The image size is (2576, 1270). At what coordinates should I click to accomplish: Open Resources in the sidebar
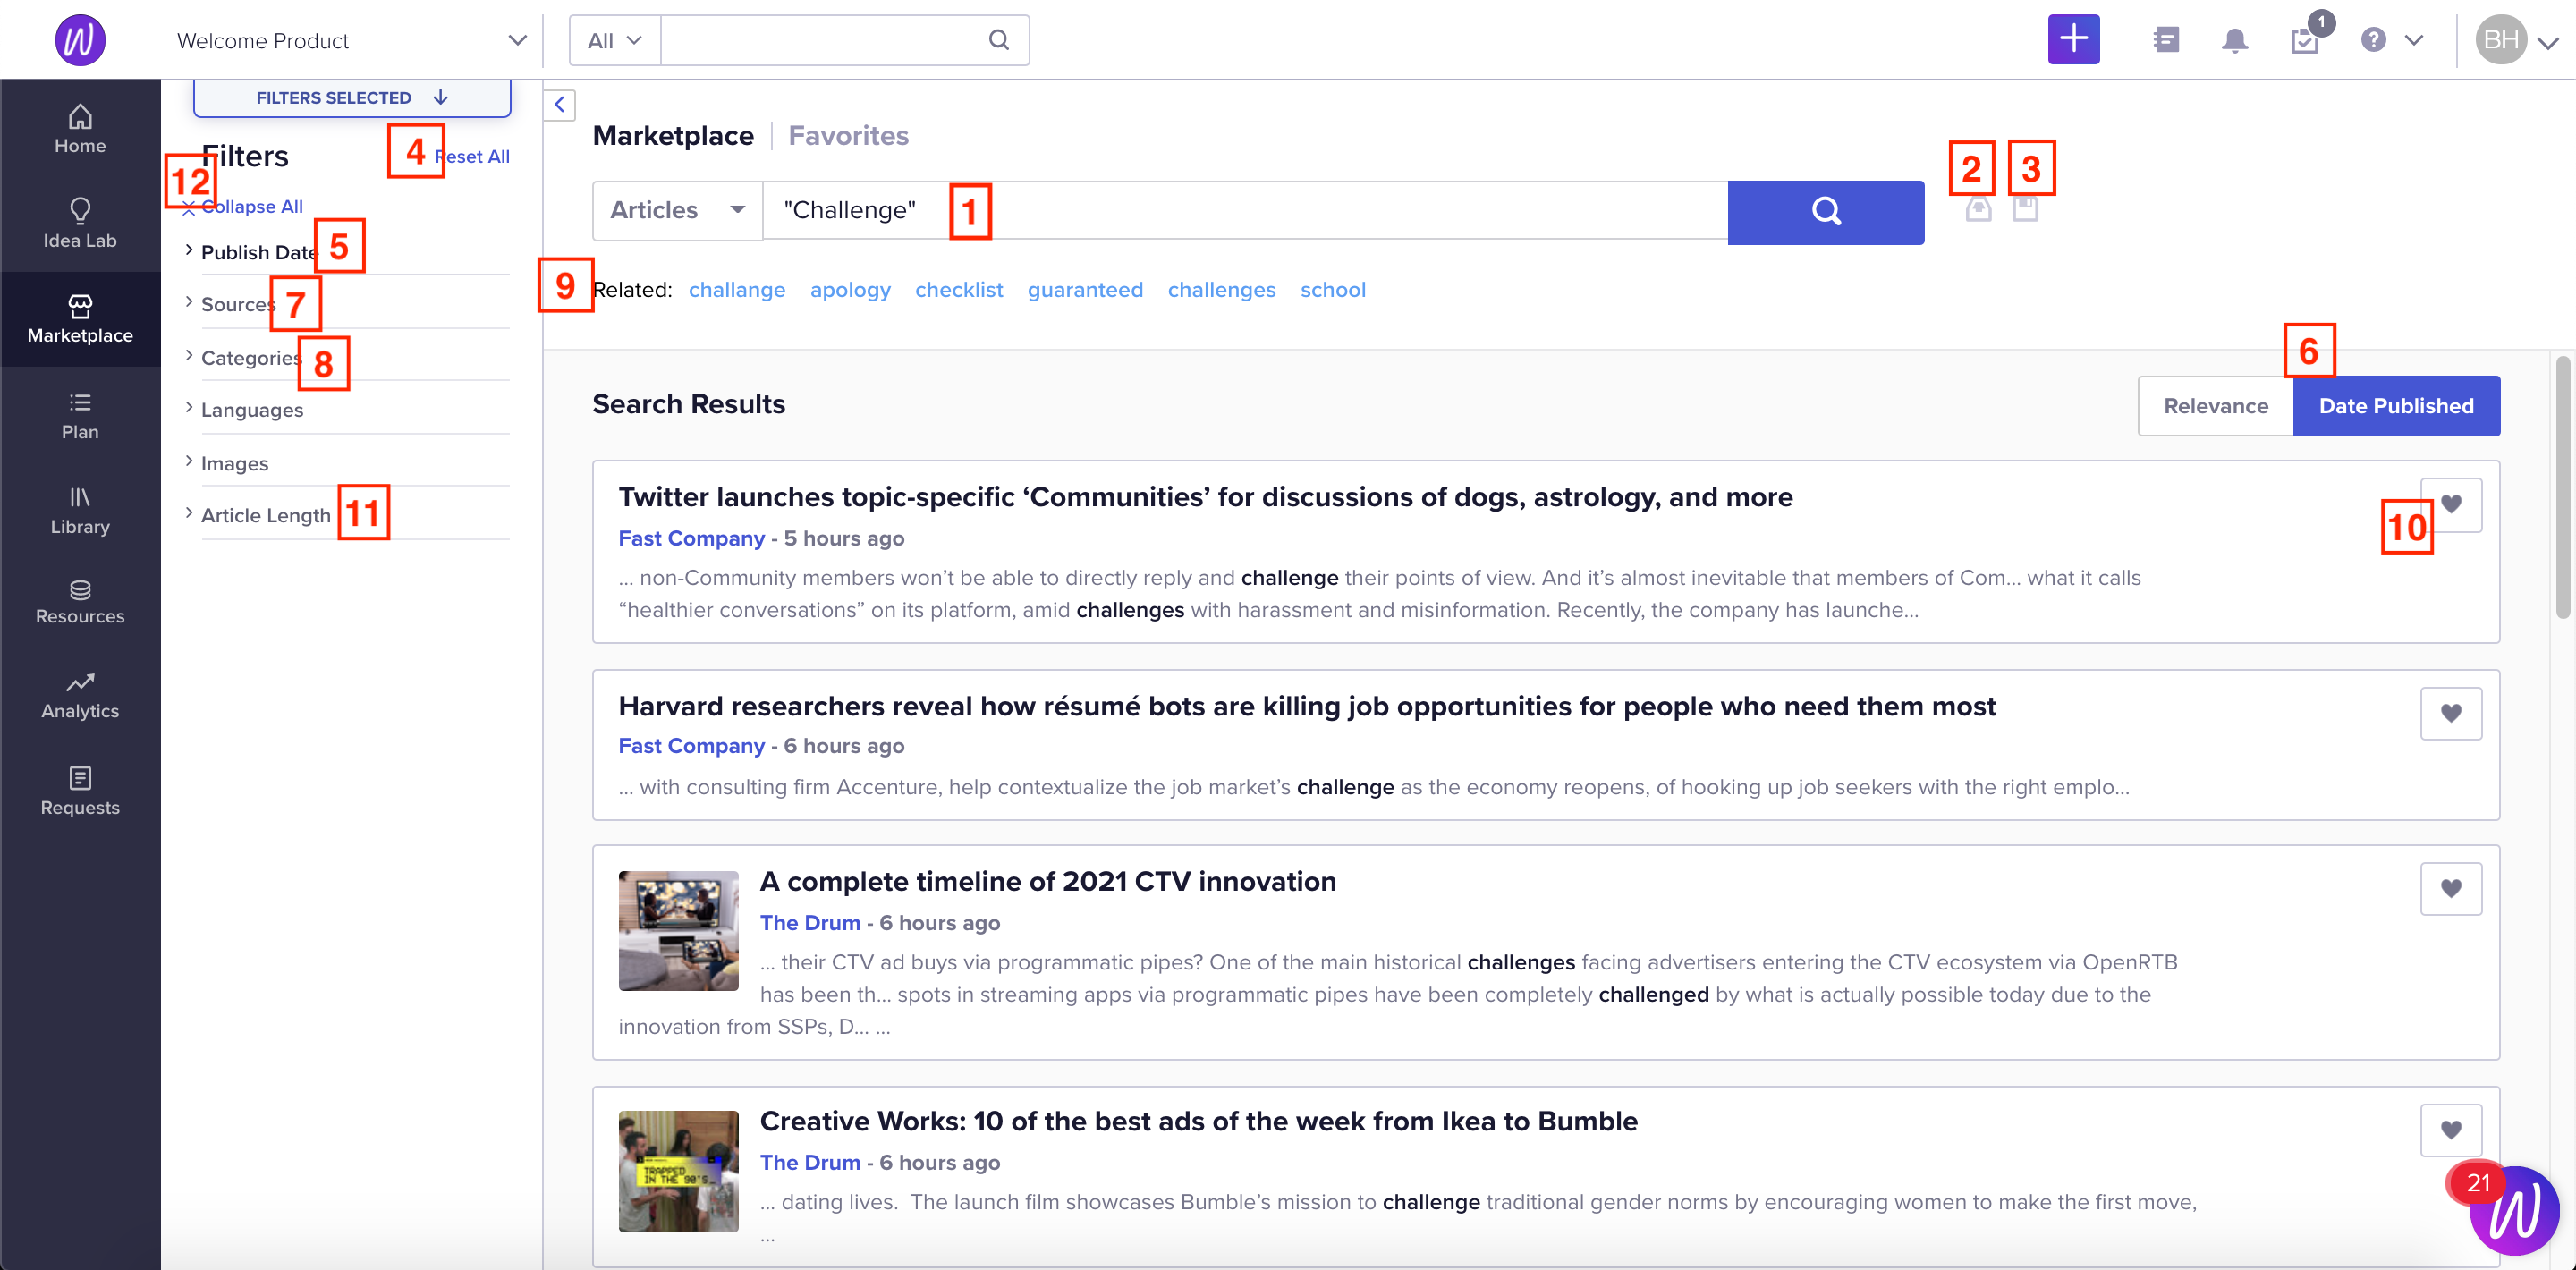(x=80, y=602)
